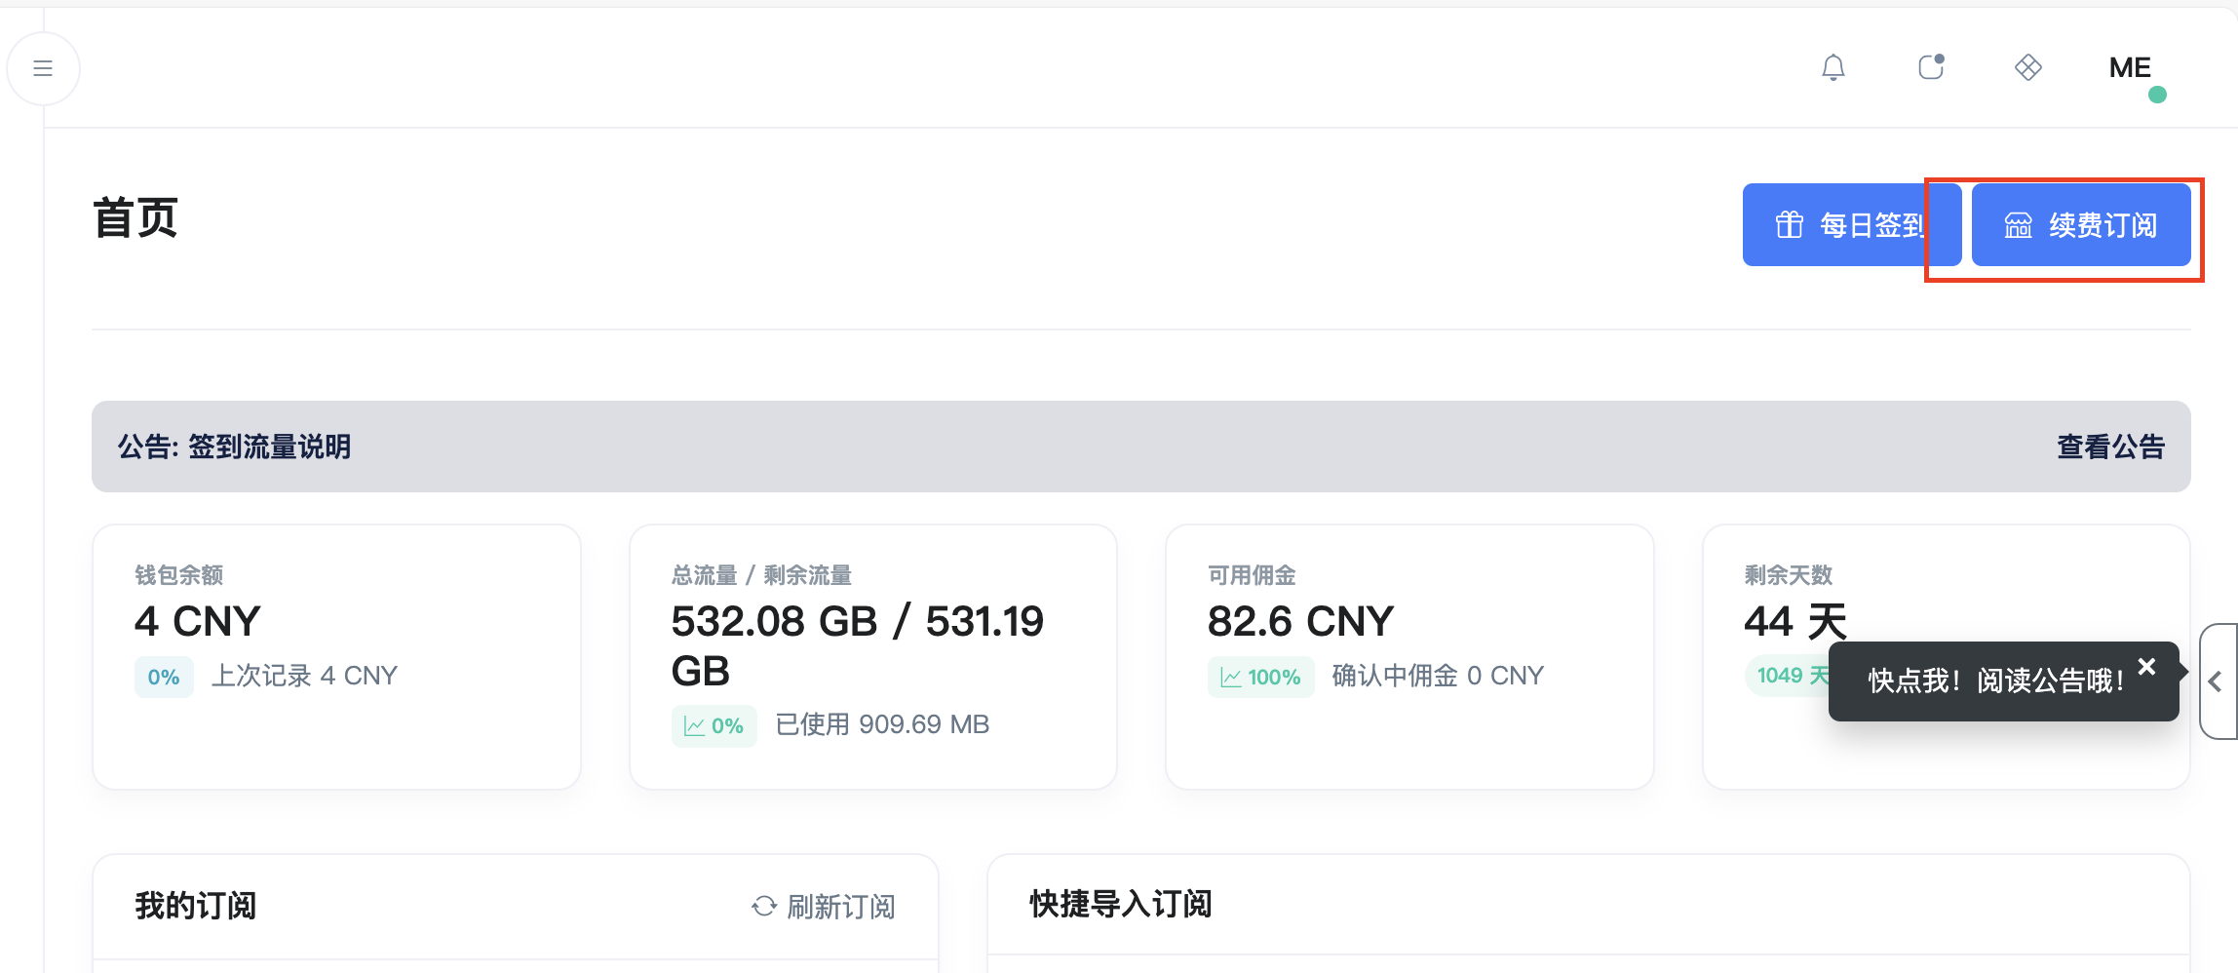Click the 公告: 签到流量说明 announcement banner
This screenshot has width=2238, height=973.
1140,447
